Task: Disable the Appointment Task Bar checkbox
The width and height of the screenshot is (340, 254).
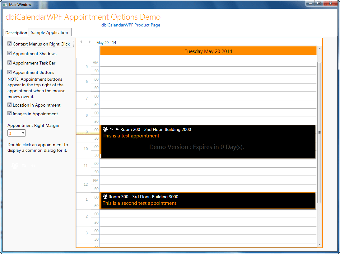Action: coord(10,63)
